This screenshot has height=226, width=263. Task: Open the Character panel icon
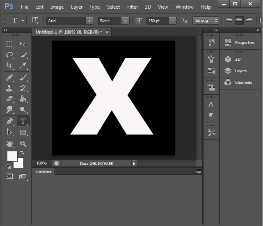(x=211, y=104)
